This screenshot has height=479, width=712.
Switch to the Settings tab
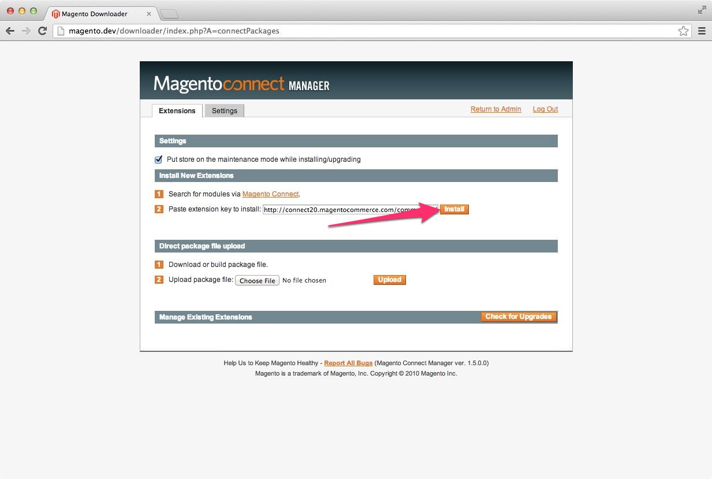(224, 111)
